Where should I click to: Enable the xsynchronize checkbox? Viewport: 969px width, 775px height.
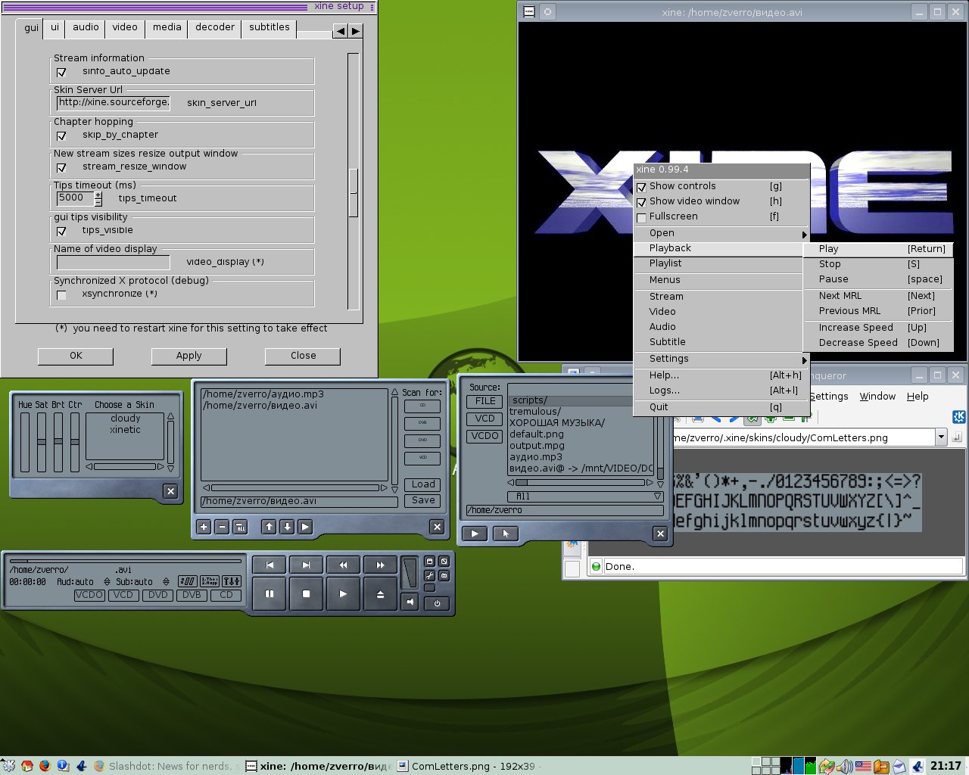click(61, 295)
